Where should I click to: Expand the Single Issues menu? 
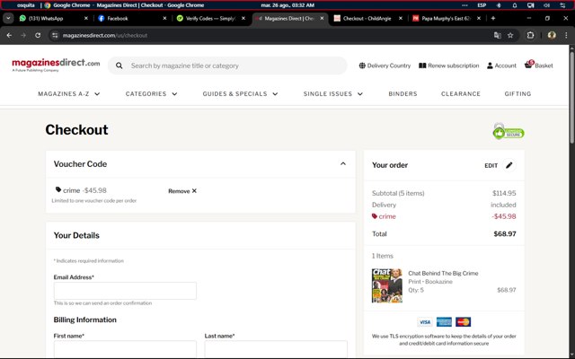[x=333, y=93]
